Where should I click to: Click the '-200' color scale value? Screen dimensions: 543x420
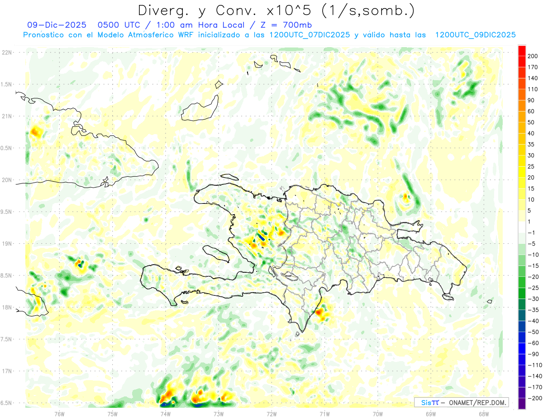(535, 398)
